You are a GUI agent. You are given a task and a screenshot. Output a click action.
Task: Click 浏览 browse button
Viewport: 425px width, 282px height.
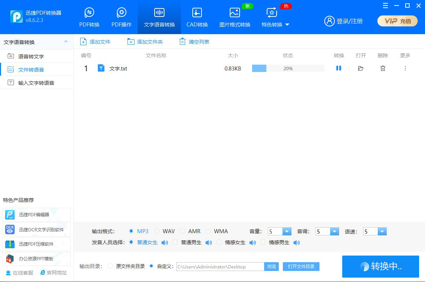click(x=271, y=267)
